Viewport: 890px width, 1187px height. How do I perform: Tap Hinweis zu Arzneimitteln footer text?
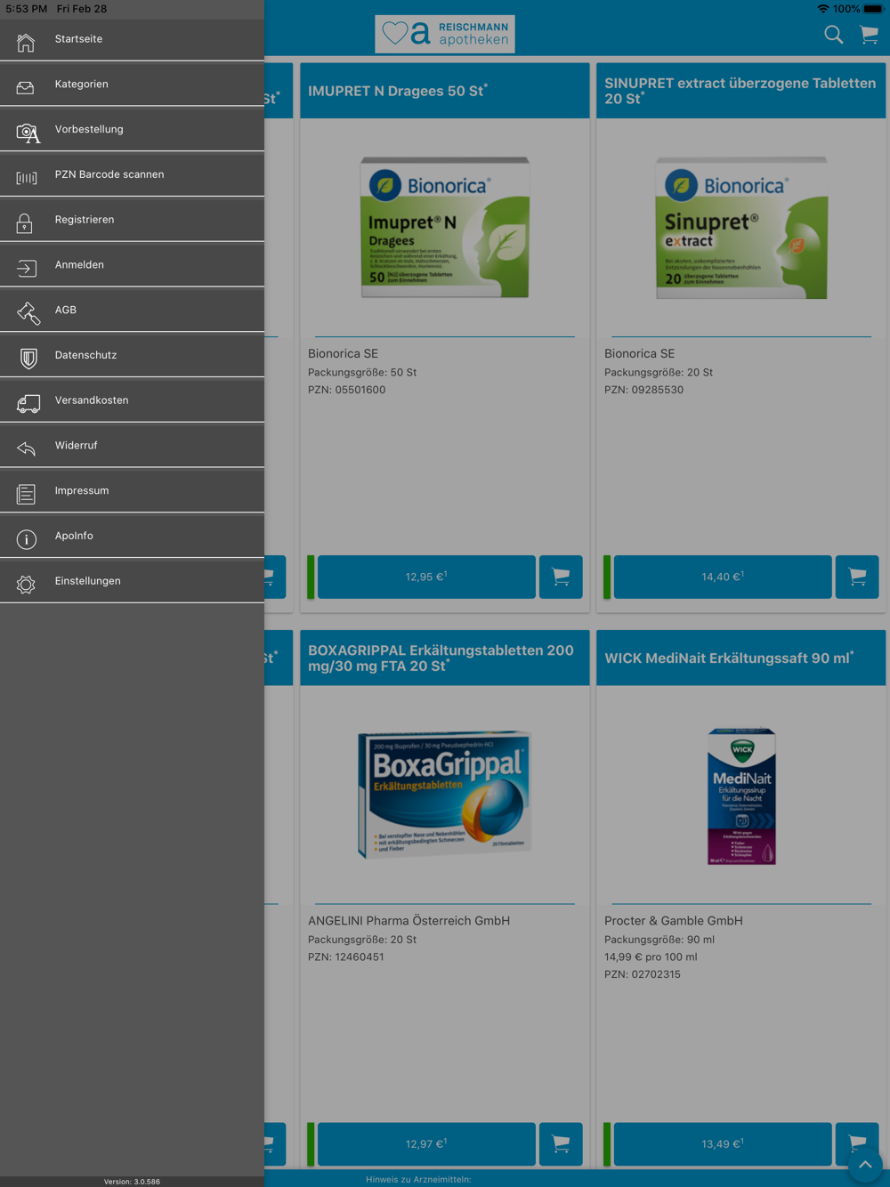pos(418,1180)
